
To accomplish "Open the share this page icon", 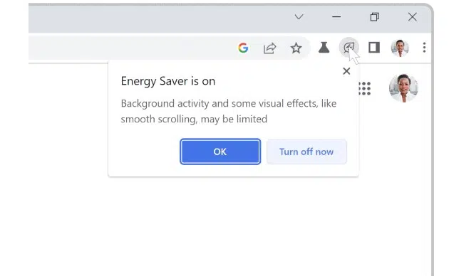I will pos(269,48).
